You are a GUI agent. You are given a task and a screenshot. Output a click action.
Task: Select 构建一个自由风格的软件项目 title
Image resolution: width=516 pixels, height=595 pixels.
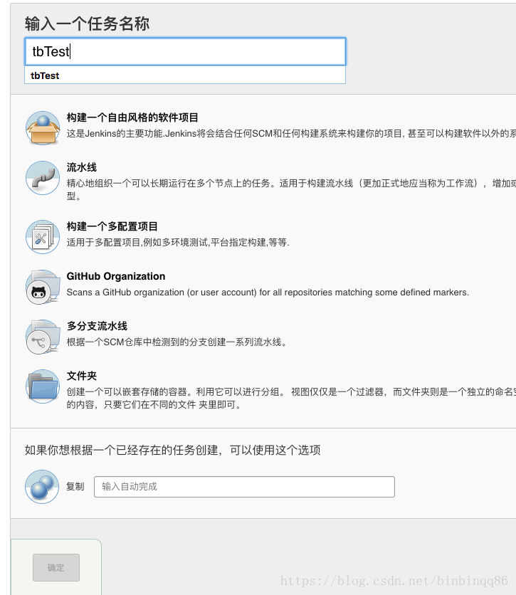pos(132,117)
